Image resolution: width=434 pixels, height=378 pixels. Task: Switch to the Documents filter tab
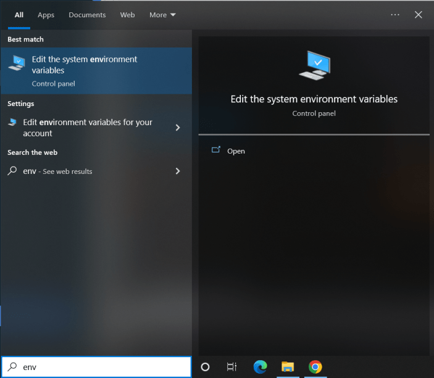[87, 15]
